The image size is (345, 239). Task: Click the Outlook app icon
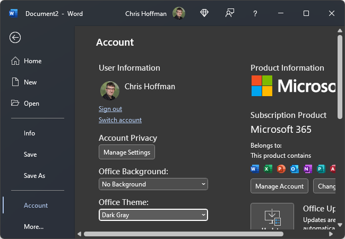coord(295,169)
